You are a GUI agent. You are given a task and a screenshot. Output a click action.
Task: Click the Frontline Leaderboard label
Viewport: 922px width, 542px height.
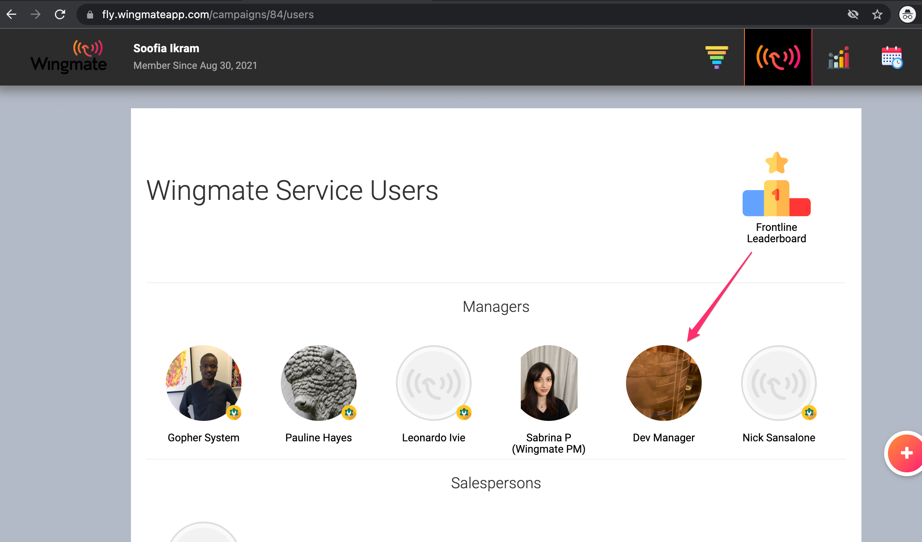(777, 233)
